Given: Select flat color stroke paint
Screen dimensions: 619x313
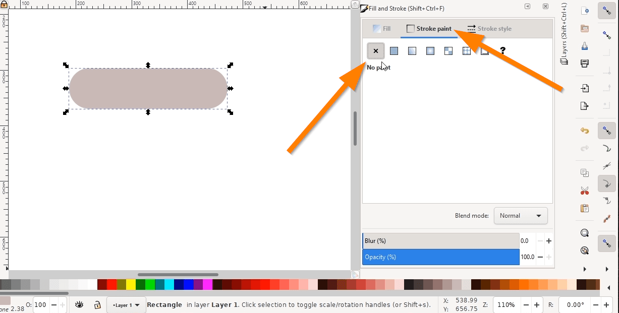Looking at the screenshot, I should coord(394,51).
